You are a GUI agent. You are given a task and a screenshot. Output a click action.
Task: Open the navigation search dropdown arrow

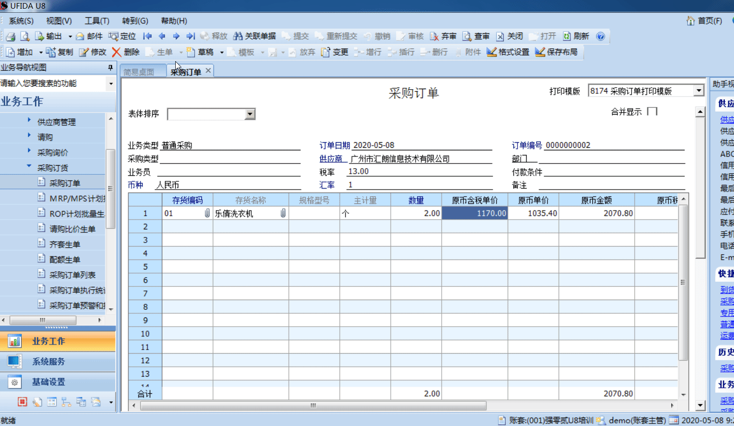111,83
